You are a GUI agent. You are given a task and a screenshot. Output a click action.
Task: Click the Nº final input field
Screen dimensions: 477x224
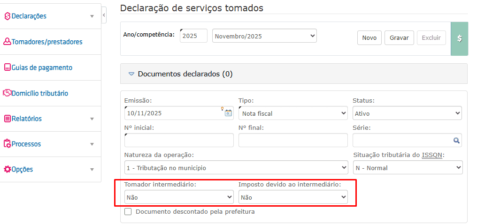293,140
